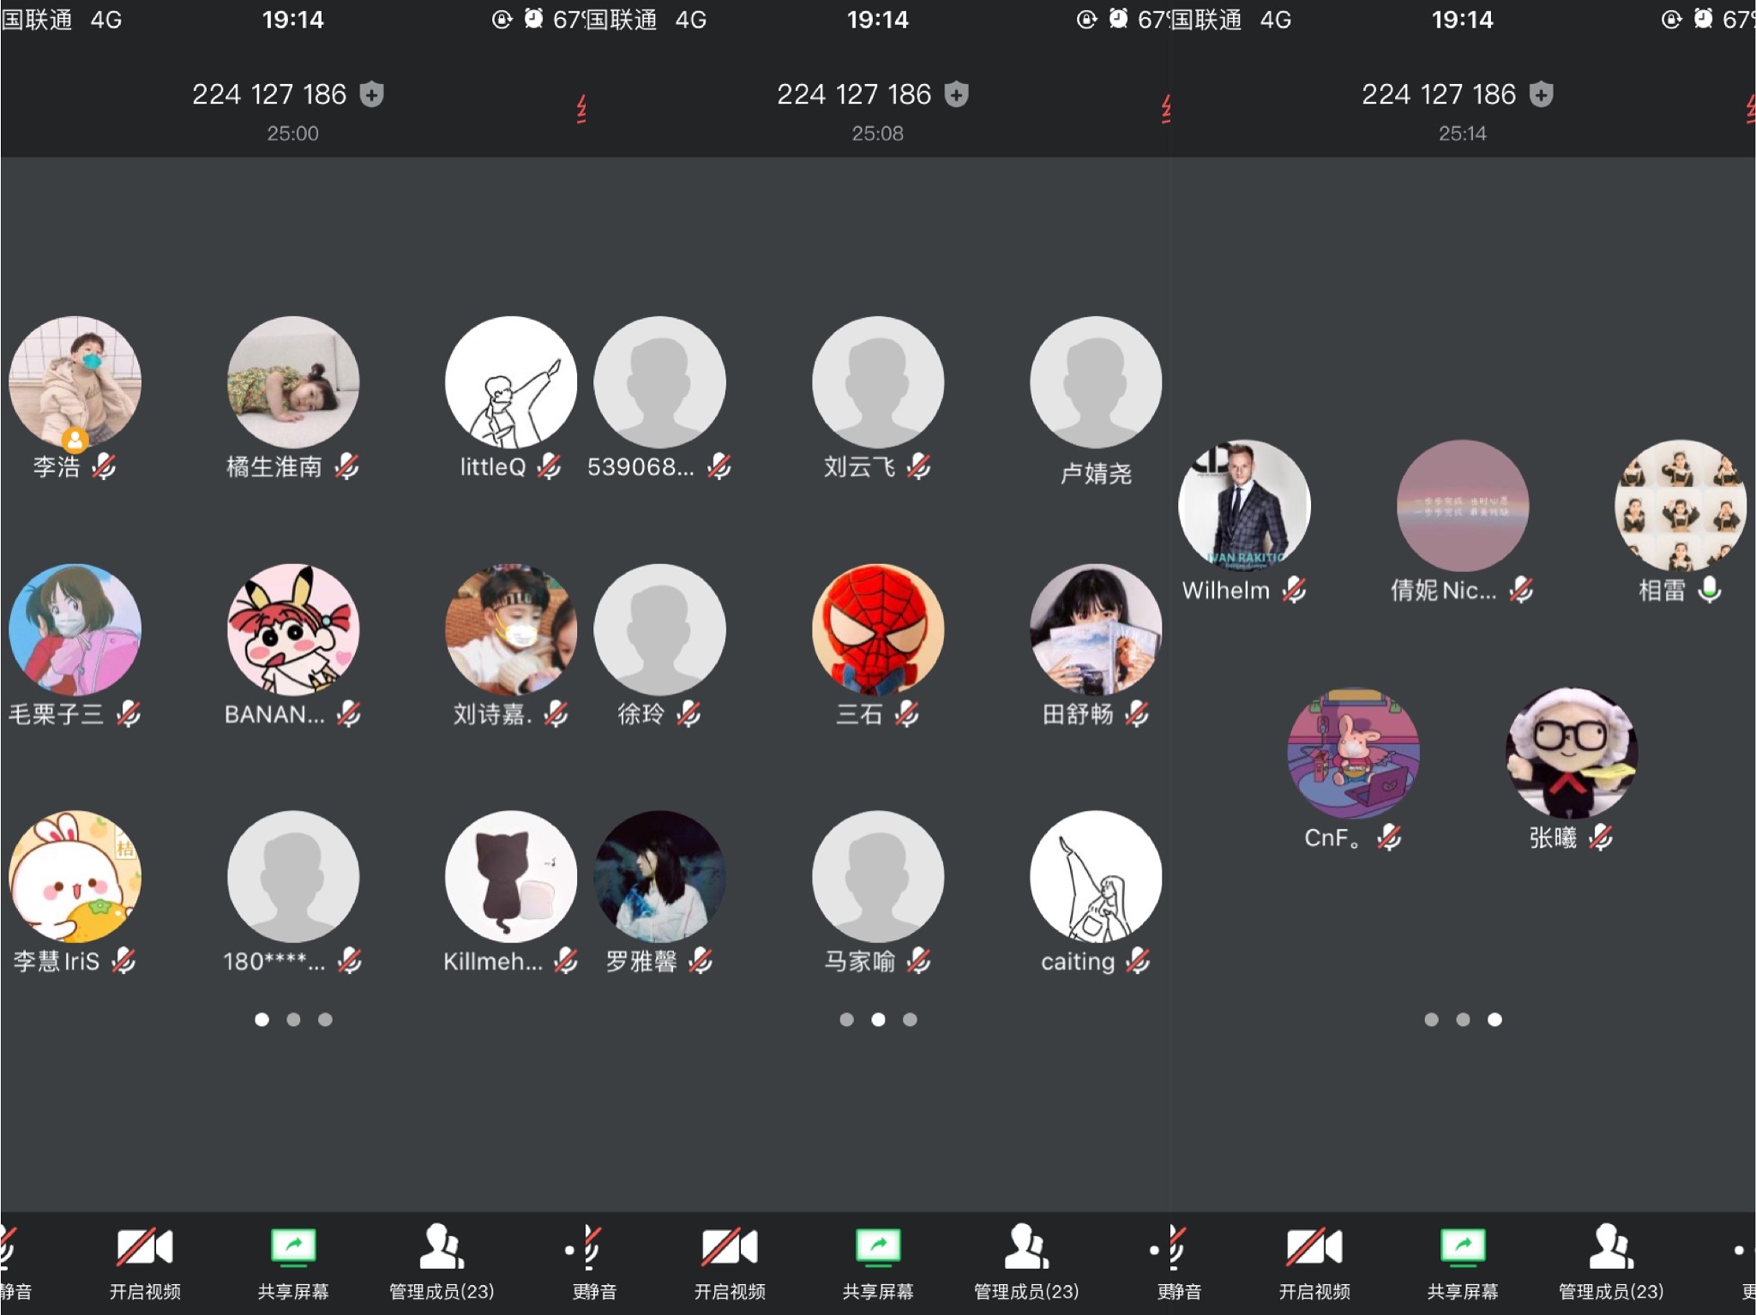Tap 共享屏幕 in the 25:08 screen toolbar
The width and height of the screenshot is (1756, 1315).
click(x=878, y=1264)
